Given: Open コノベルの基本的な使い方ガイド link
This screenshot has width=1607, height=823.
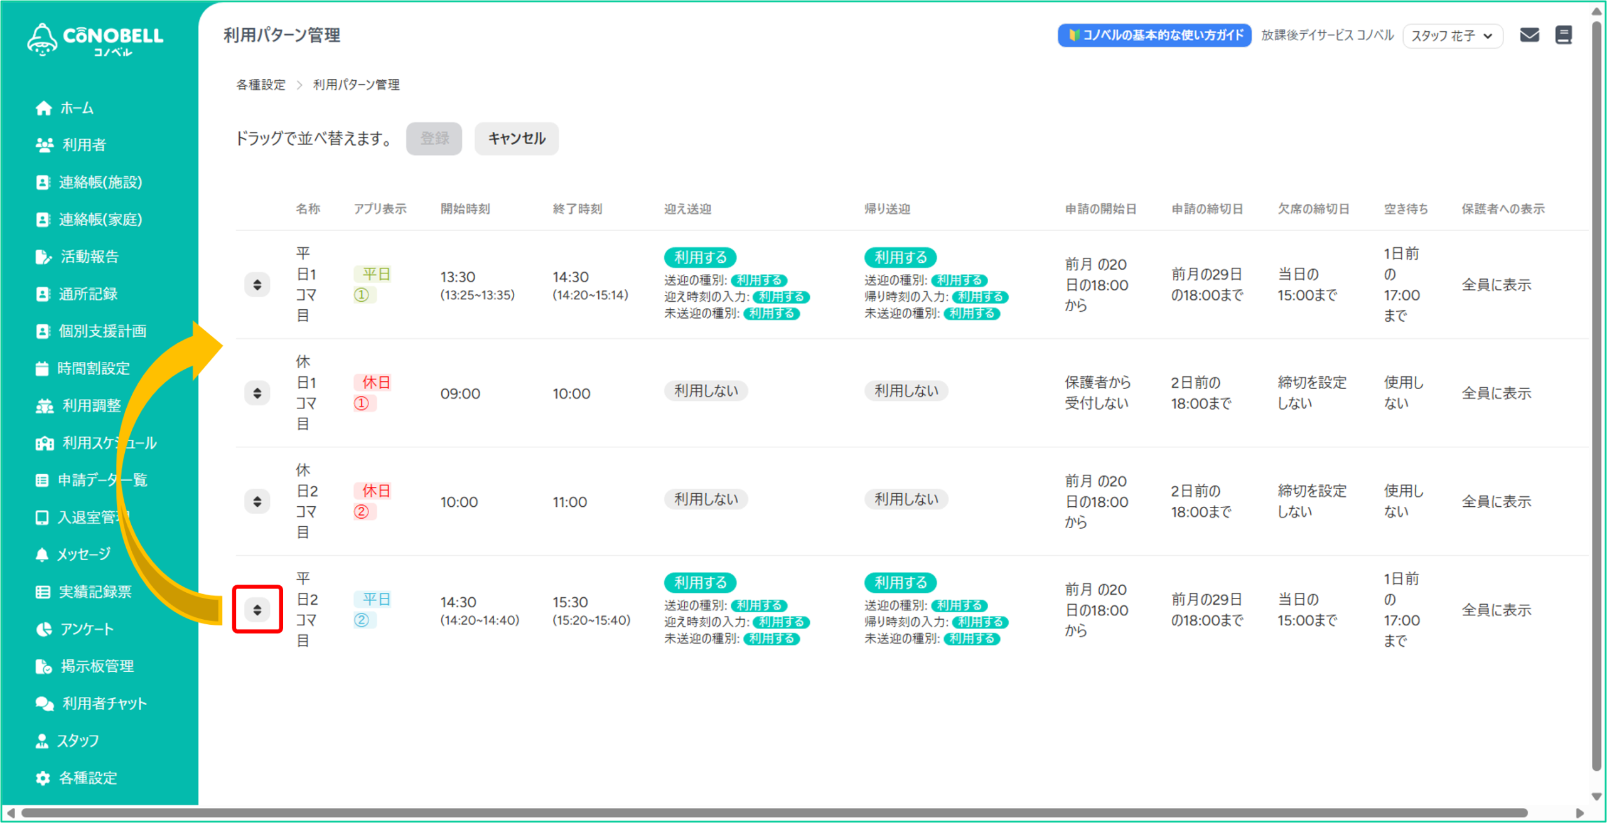Looking at the screenshot, I should 1154,35.
